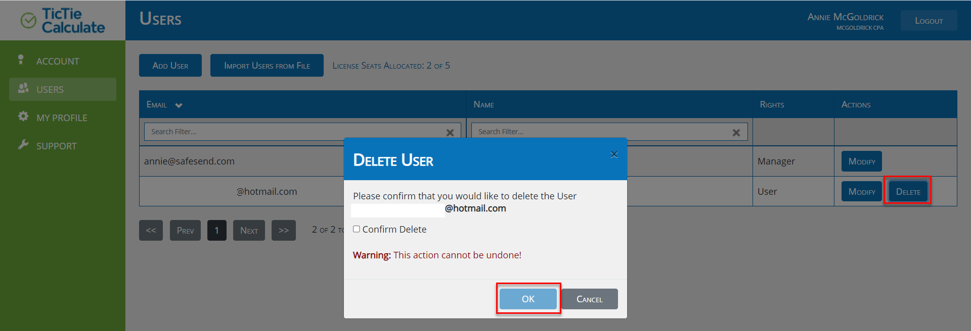Click Cancel in the Delete User dialog
The height and width of the screenshot is (331, 971).
(590, 299)
